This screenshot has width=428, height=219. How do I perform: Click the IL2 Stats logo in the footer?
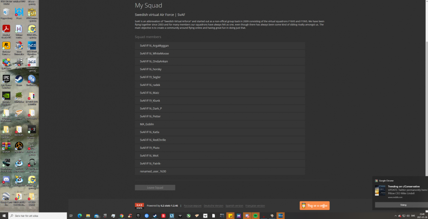(x=139, y=206)
